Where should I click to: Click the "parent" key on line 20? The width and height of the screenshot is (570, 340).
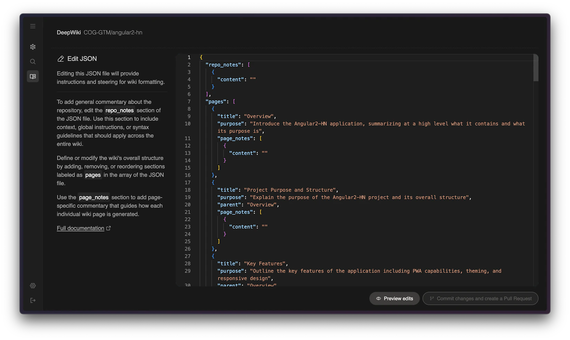click(x=229, y=205)
